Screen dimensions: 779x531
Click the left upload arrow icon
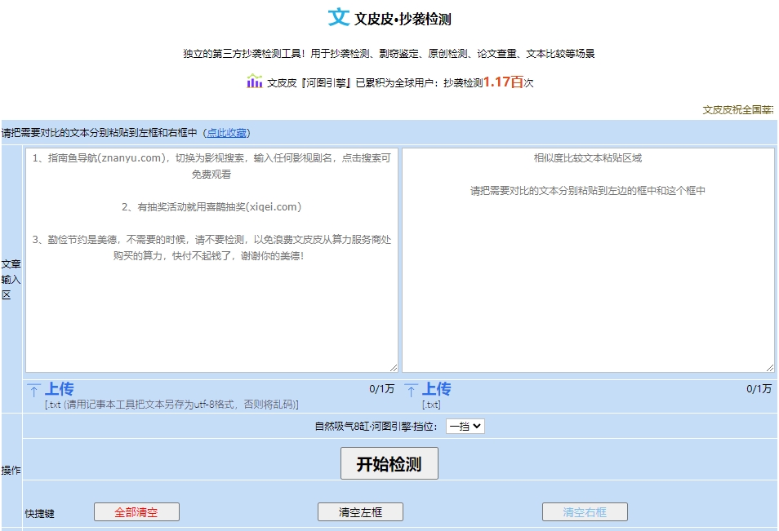tap(33, 390)
